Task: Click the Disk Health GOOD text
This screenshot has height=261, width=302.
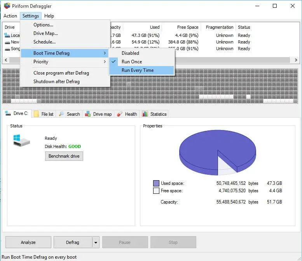Action: tap(75, 146)
